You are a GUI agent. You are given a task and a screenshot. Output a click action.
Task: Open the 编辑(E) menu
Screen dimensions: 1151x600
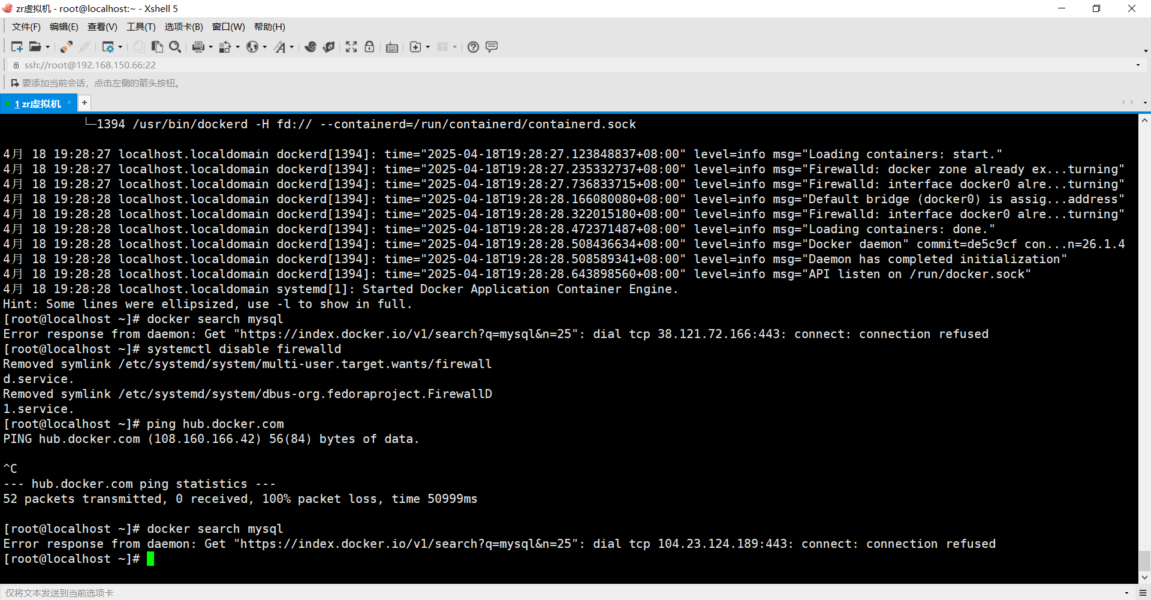[64, 26]
